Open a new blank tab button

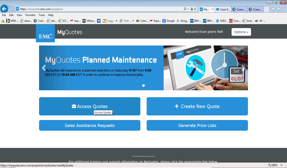pos(266,9)
